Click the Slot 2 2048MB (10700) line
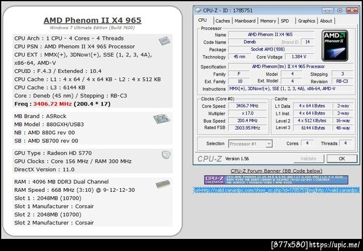This screenshot has width=363, height=251. (x=48, y=215)
